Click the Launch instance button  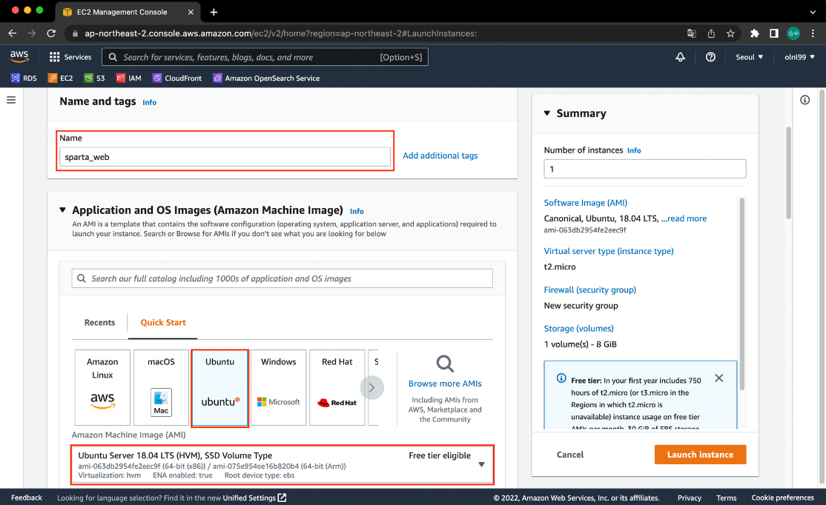pyautogui.click(x=700, y=455)
